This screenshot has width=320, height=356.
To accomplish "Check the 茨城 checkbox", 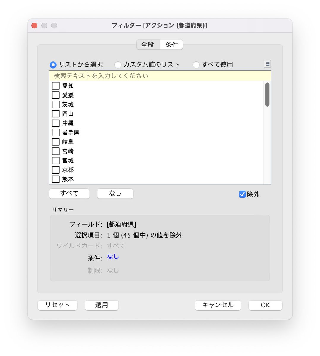I will [x=56, y=104].
